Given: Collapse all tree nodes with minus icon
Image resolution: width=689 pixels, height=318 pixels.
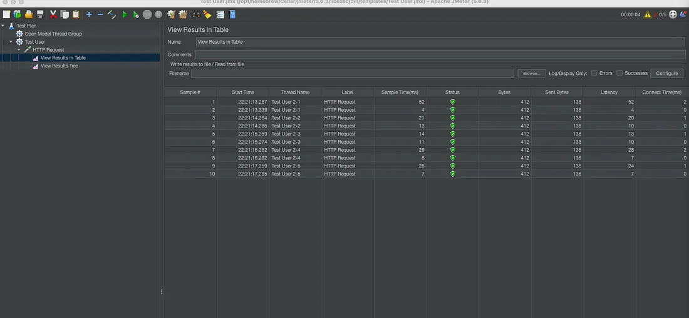Looking at the screenshot, I should pos(100,14).
